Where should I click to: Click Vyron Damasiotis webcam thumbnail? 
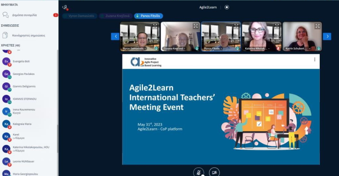click(x=140, y=36)
